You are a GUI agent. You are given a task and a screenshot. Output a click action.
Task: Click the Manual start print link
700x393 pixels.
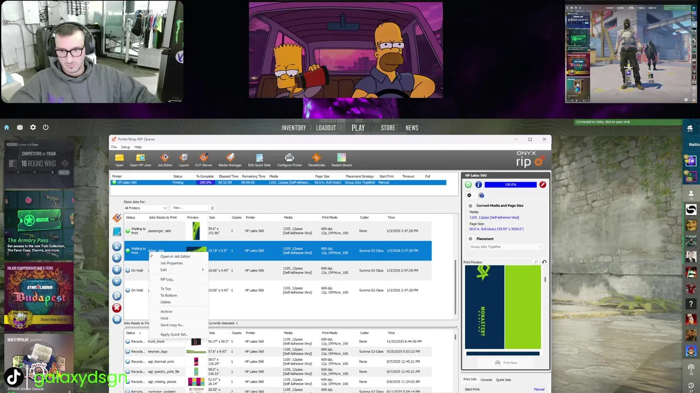[539, 389]
